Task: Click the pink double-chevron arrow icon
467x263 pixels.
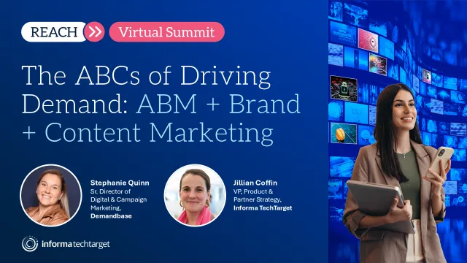Action: pyautogui.click(x=94, y=32)
